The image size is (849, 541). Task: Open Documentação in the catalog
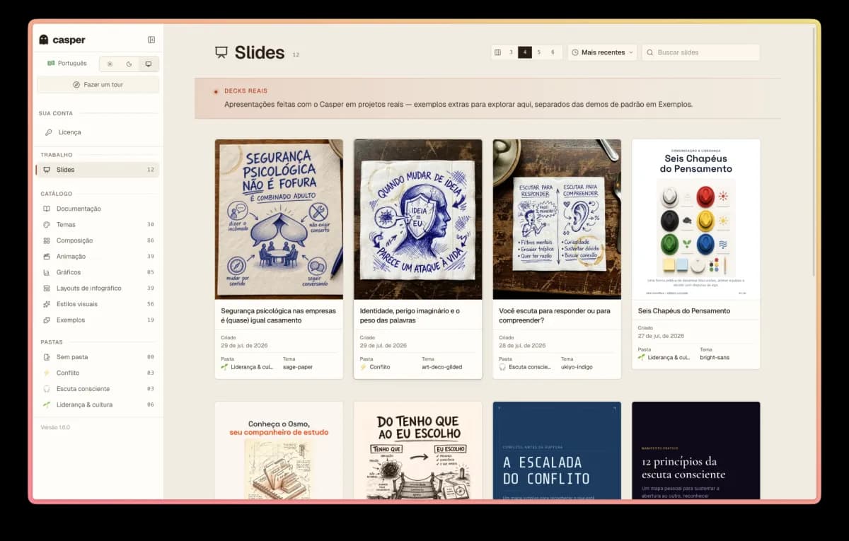point(98,209)
